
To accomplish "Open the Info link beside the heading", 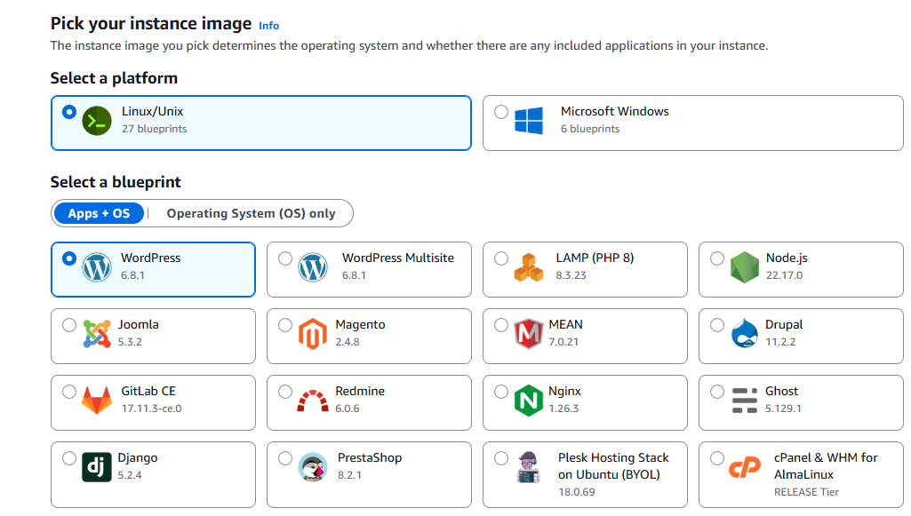I will [269, 26].
